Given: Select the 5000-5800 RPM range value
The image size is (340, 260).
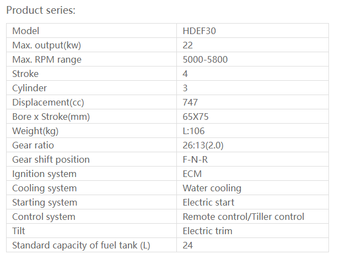Looking at the screenshot, I should [205, 59].
